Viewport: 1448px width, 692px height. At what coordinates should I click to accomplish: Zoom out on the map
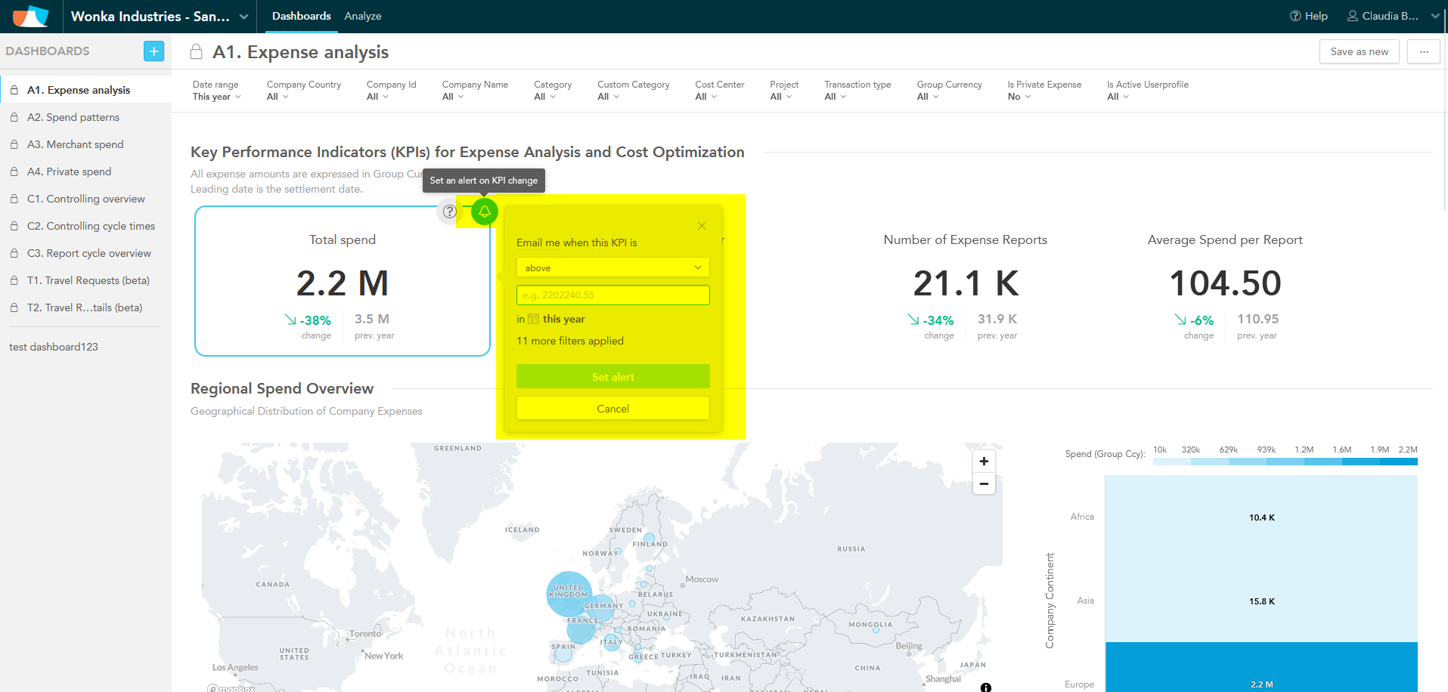pyautogui.click(x=984, y=484)
